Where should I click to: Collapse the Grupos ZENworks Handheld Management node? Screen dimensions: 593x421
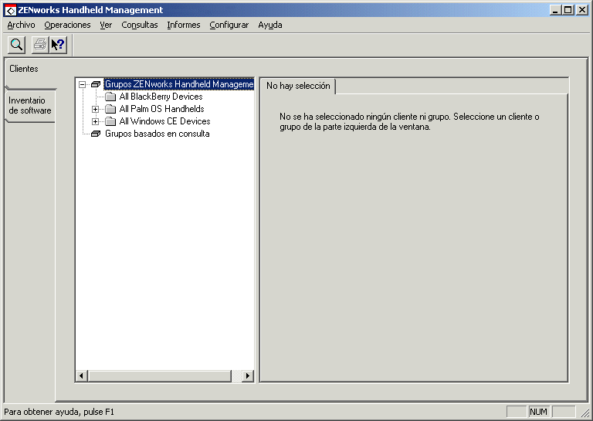pos(83,84)
